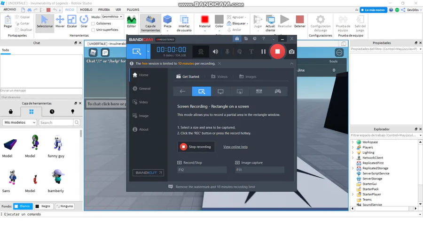
Task: Select Ninguno background option
Action: click(65, 206)
